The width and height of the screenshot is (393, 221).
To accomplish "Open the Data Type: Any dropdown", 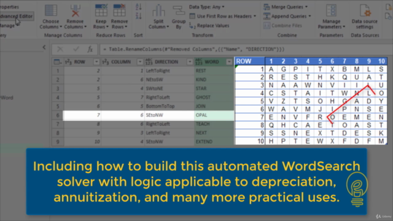I will (x=206, y=7).
